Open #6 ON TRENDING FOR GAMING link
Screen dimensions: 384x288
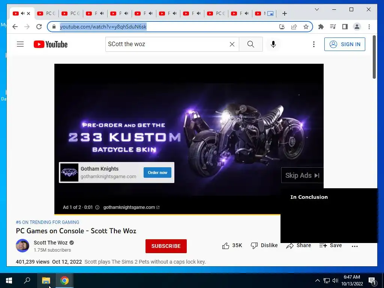point(48,222)
